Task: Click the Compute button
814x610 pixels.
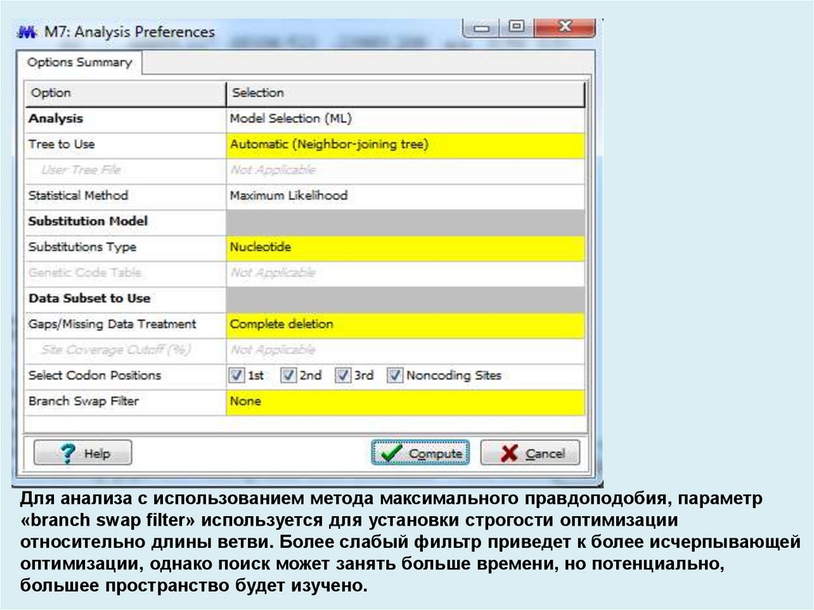Action: tap(421, 453)
